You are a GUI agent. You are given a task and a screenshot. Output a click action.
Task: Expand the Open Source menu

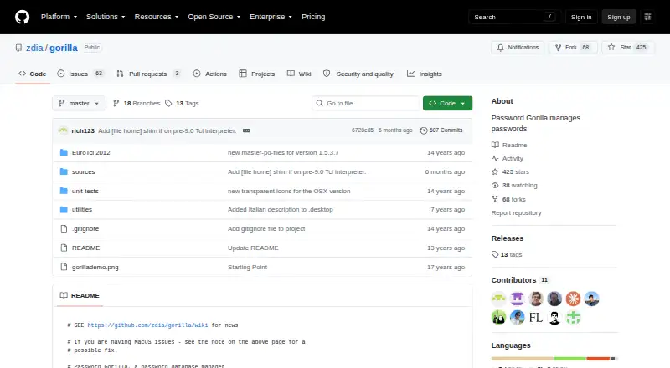pos(214,17)
